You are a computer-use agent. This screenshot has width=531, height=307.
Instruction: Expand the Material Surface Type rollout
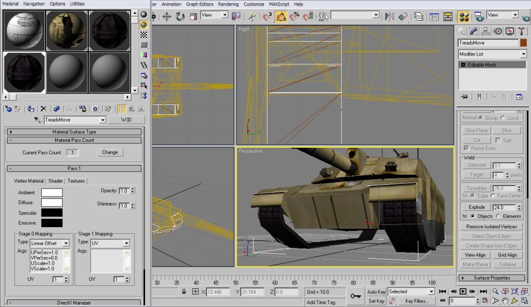click(x=74, y=132)
